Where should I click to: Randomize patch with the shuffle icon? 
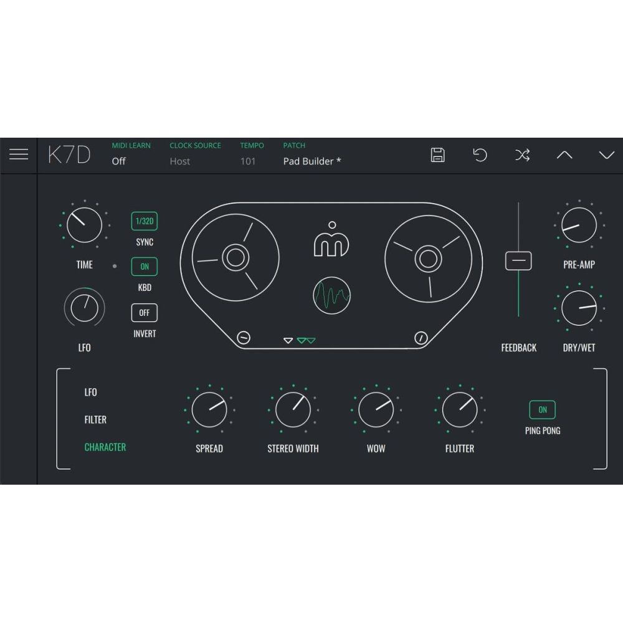(523, 155)
